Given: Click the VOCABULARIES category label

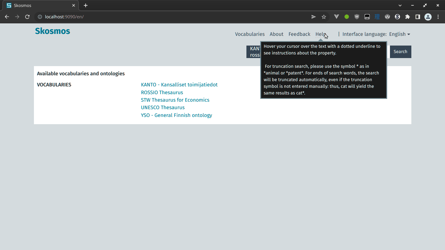Looking at the screenshot, I should (x=54, y=85).
